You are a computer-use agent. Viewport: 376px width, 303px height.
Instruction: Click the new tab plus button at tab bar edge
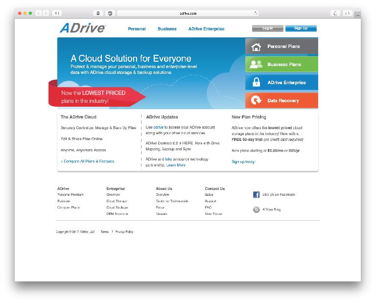coord(358,15)
